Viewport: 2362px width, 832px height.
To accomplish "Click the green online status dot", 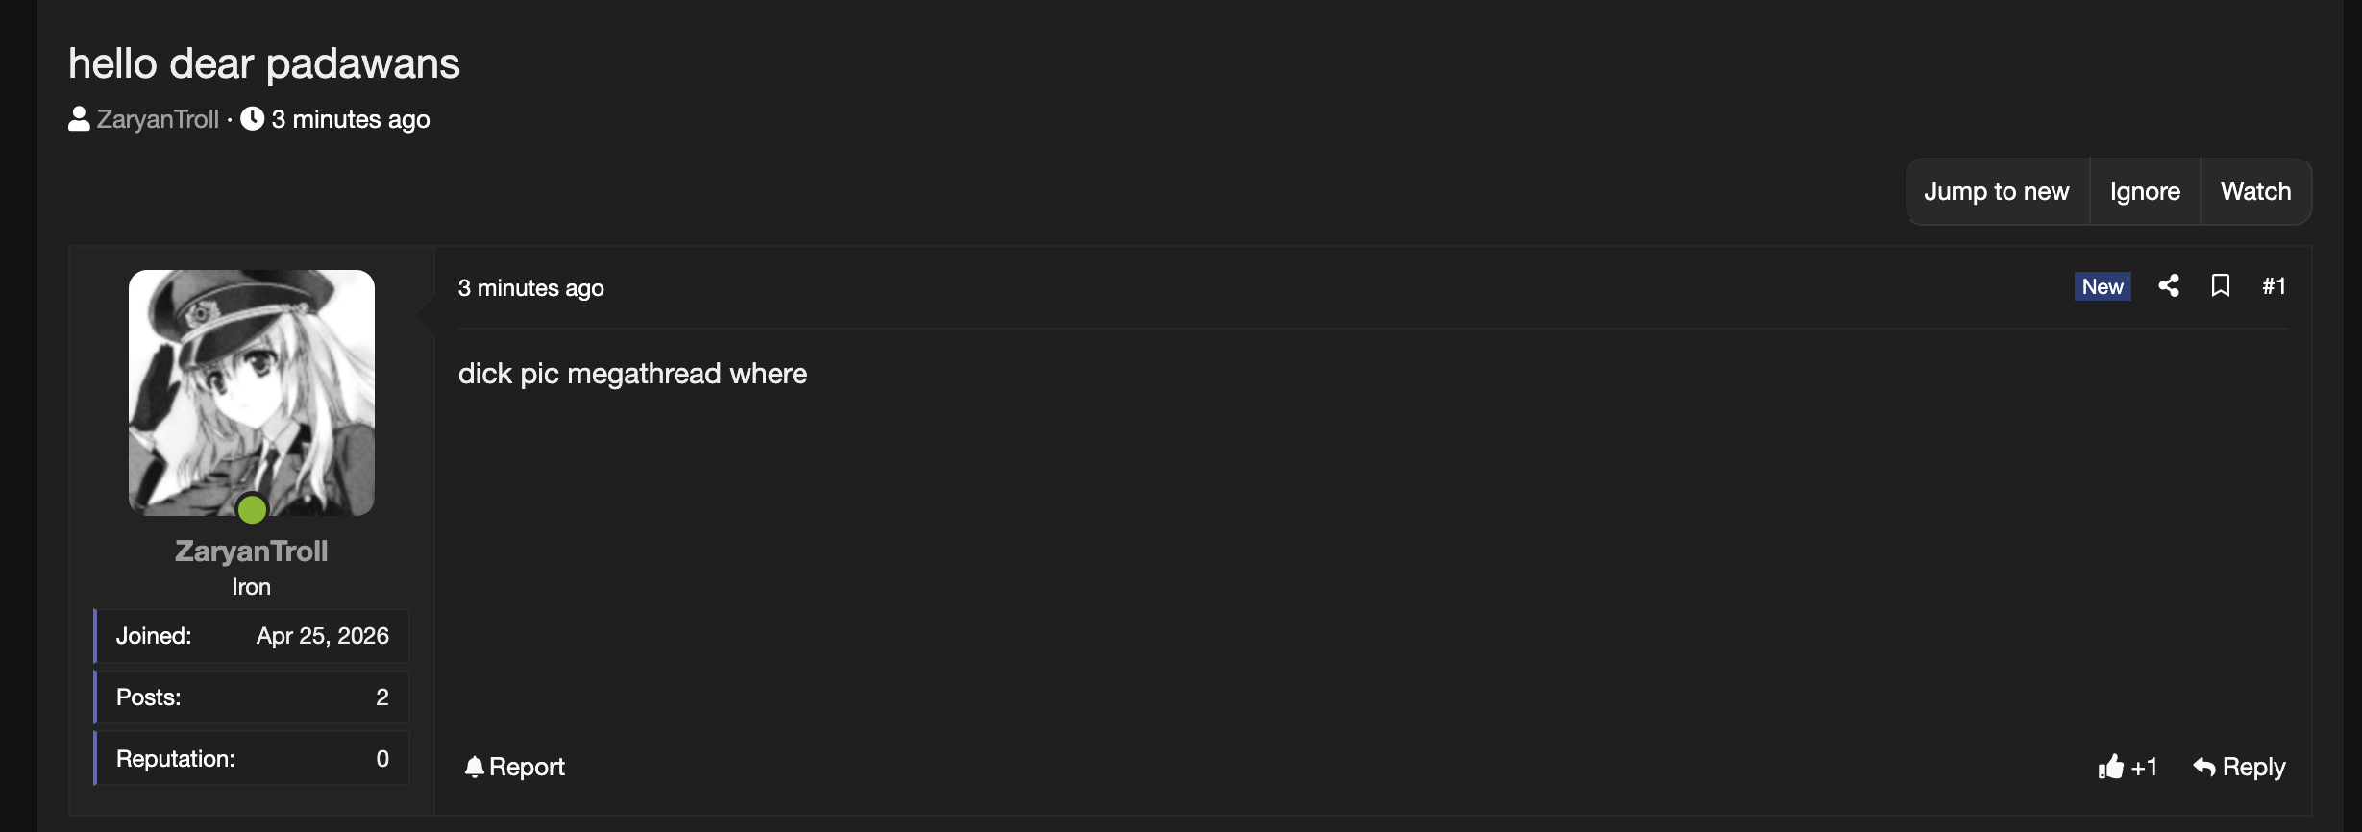I will tap(252, 509).
